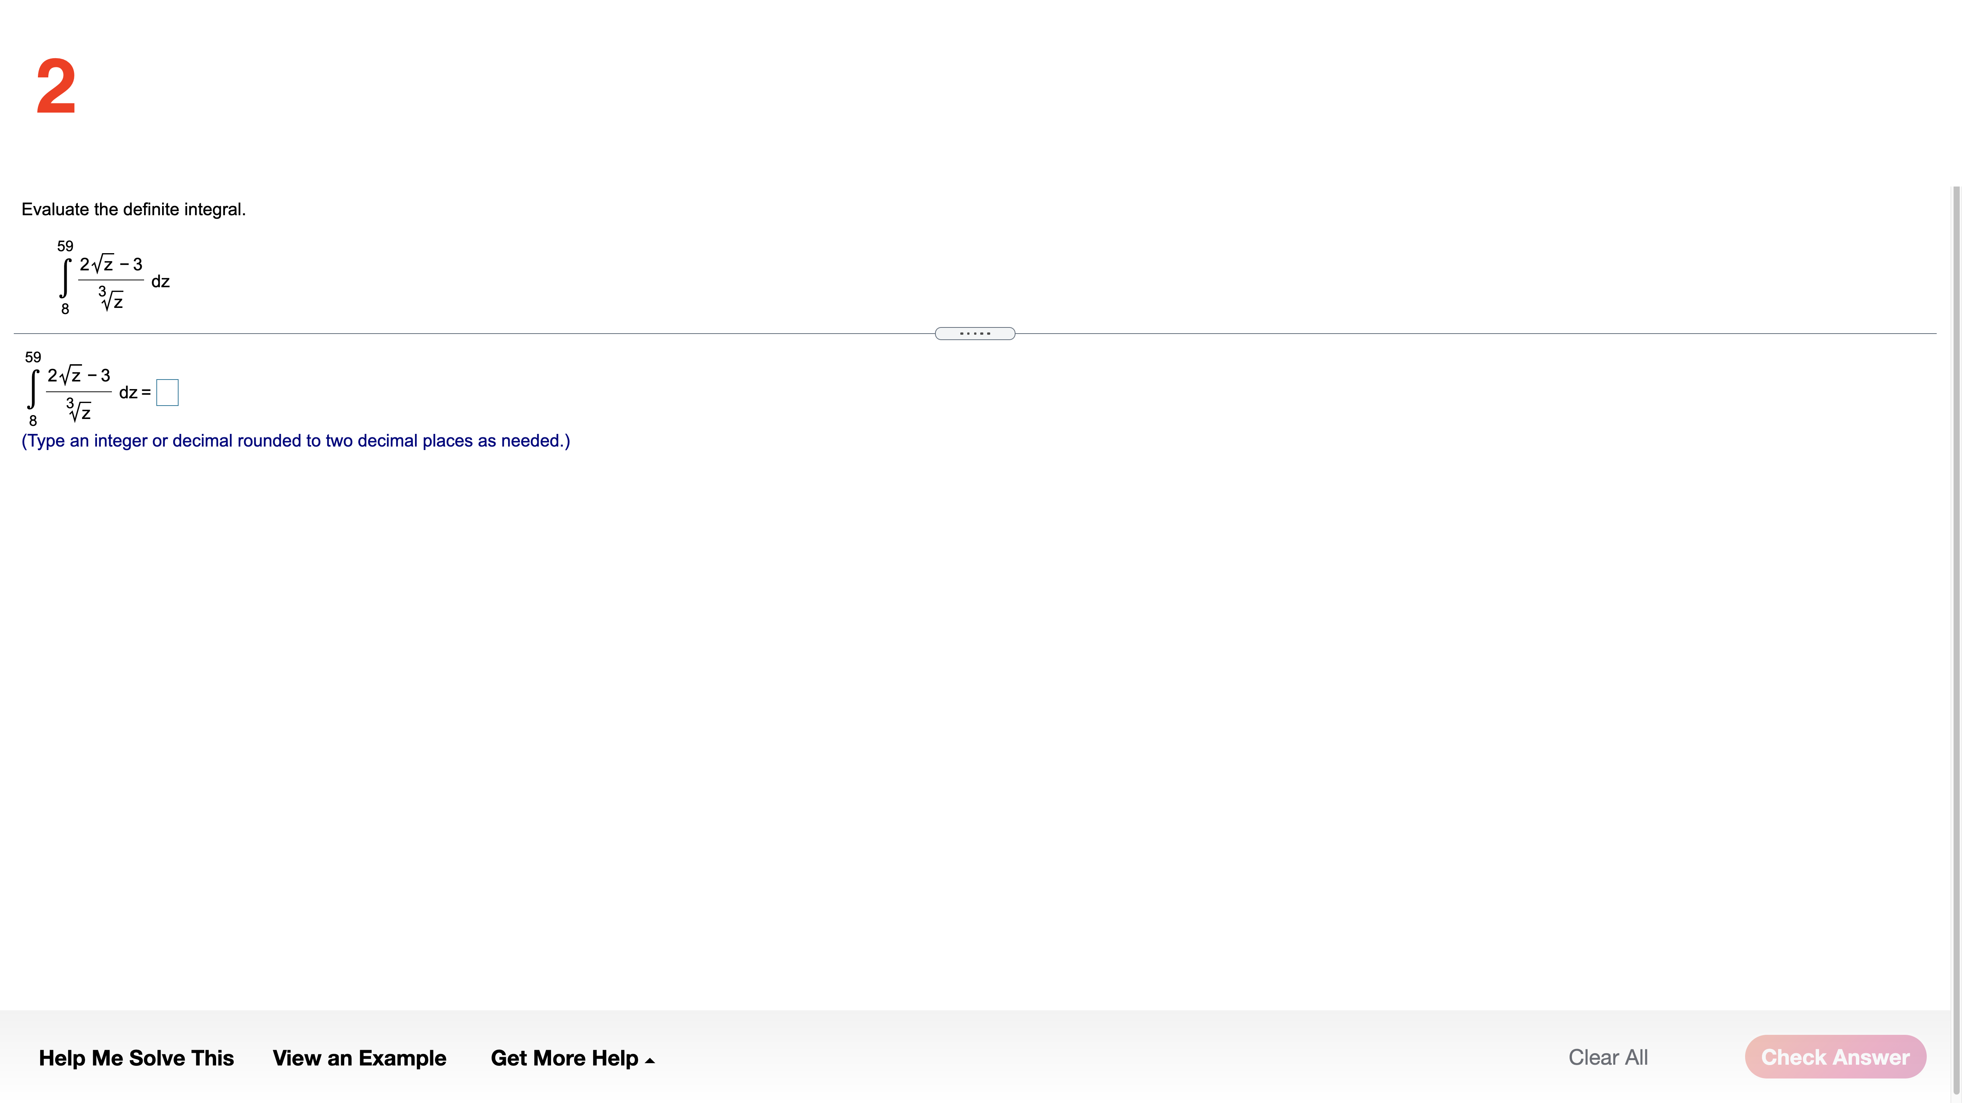The width and height of the screenshot is (1962, 1103).
Task: Click the cube root of z denominator in the top integral
Action: click(111, 299)
